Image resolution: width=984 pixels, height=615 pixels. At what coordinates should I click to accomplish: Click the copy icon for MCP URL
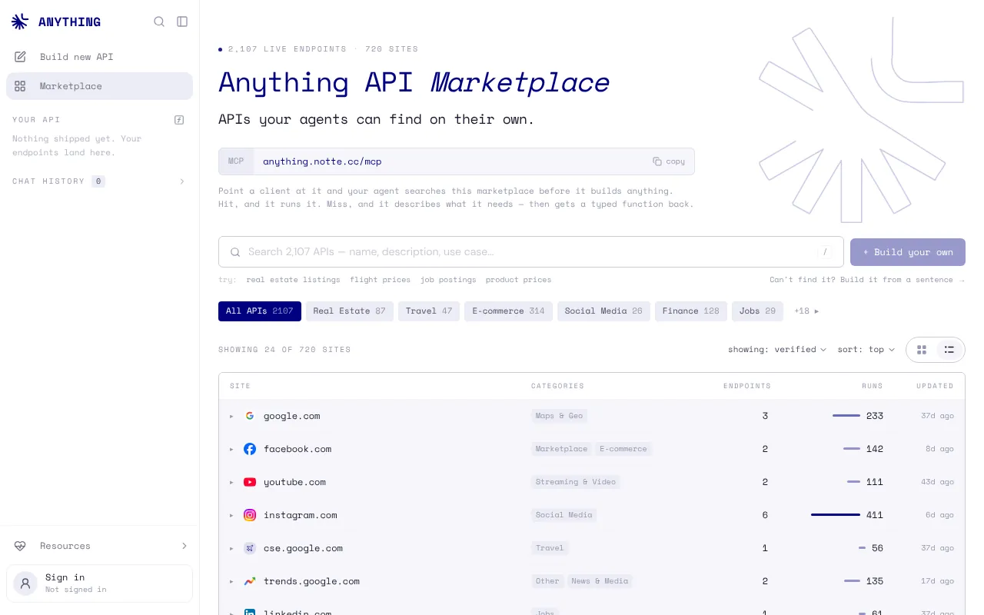click(657, 161)
